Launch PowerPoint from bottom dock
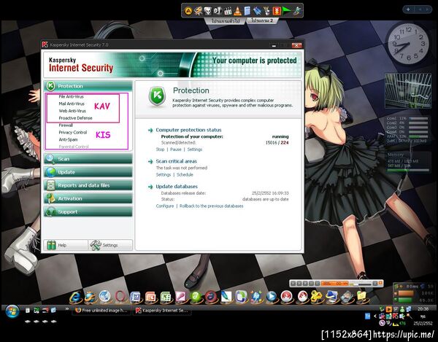 pos(151,297)
